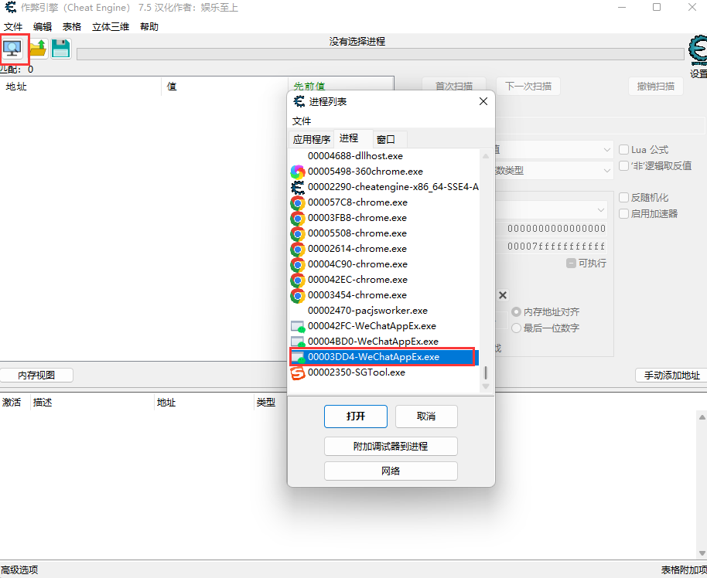Click the 类型 column header in address table
Screen dimensions: 707x578
tap(265, 403)
